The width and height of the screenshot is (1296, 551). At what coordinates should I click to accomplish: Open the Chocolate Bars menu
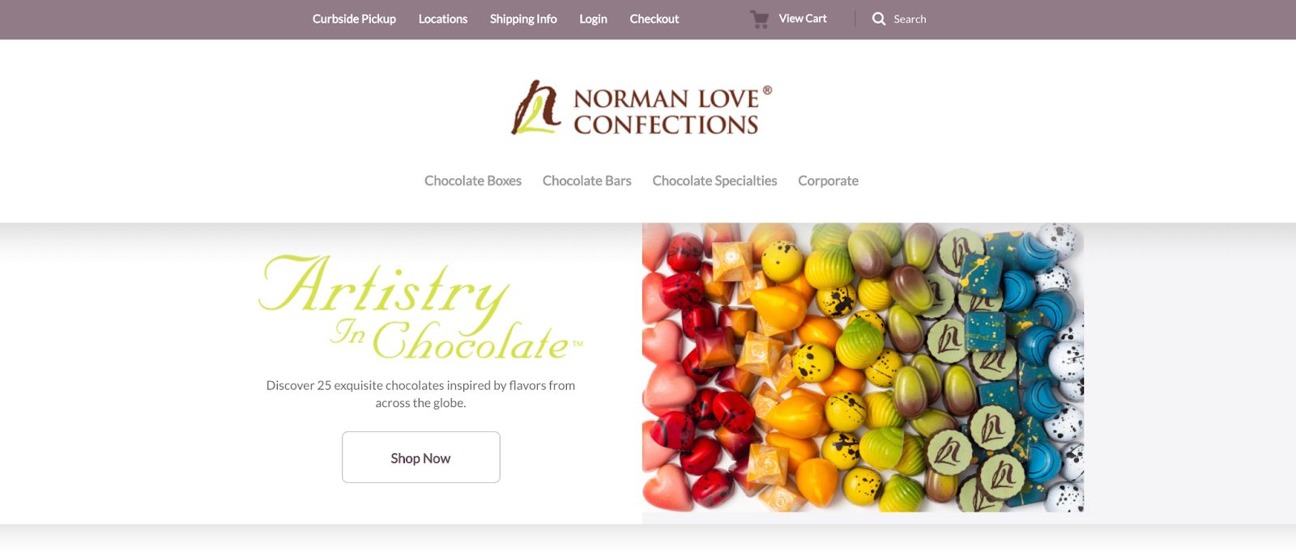(587, 180)
